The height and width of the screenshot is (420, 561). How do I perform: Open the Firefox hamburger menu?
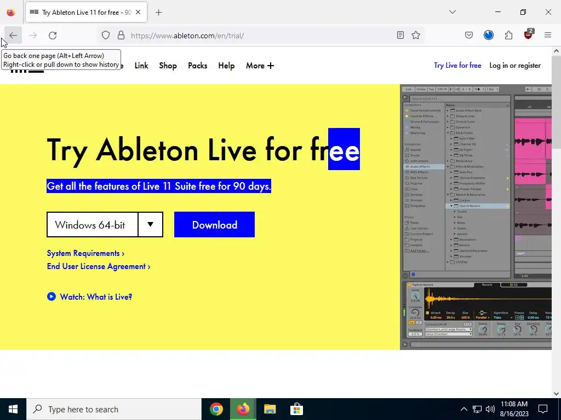548,36
